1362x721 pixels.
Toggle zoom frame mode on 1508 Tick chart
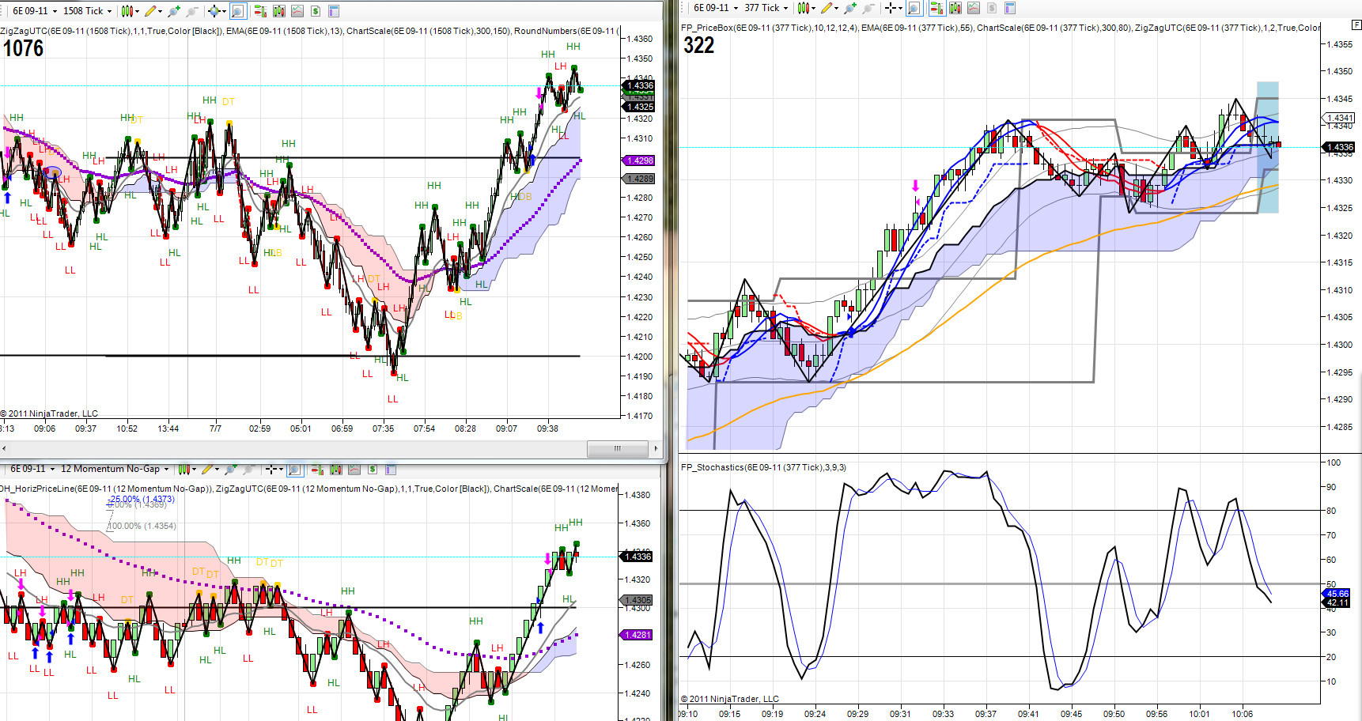[238, 11]
